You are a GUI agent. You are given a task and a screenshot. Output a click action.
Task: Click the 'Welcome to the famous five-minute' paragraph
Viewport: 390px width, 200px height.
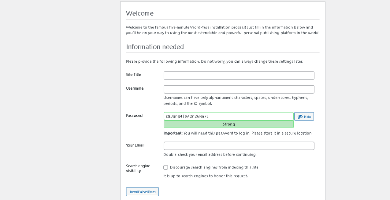click(222, 30)
